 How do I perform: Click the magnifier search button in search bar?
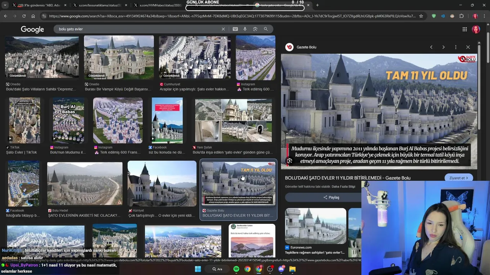(x=266, y=29)
